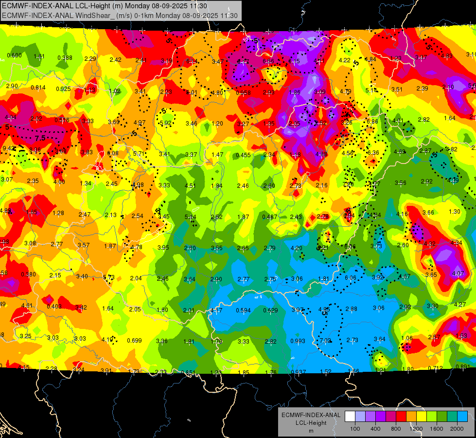Click the light lavender legend swatch

pos(360,417)
